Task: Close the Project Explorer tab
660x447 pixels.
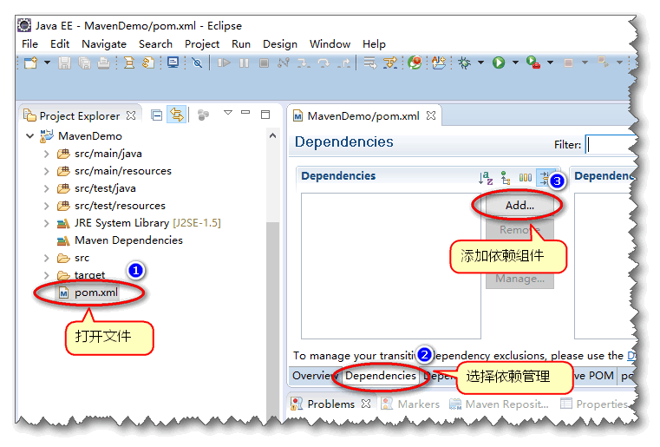Action: click(131, 115)
